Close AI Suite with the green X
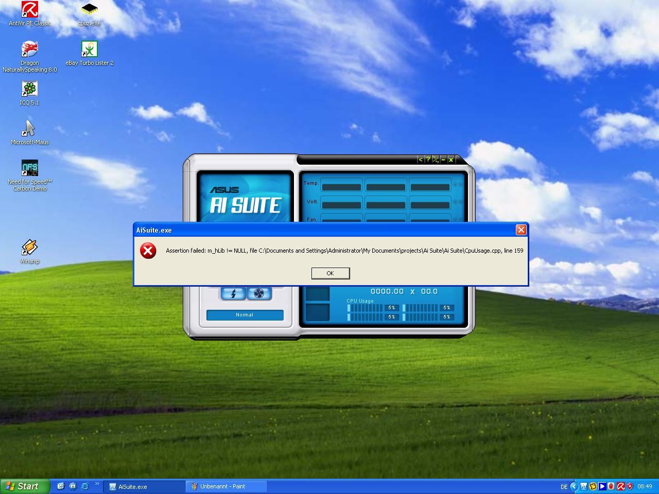Viewport: 659px width, 494px height. coord(451,160)
